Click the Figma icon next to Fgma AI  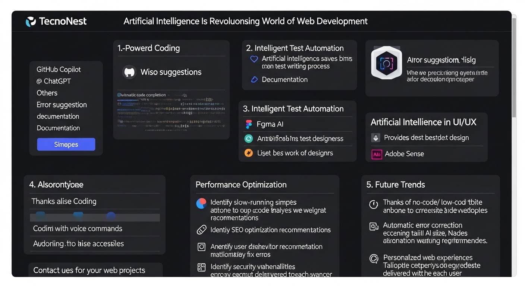point(248,124)
